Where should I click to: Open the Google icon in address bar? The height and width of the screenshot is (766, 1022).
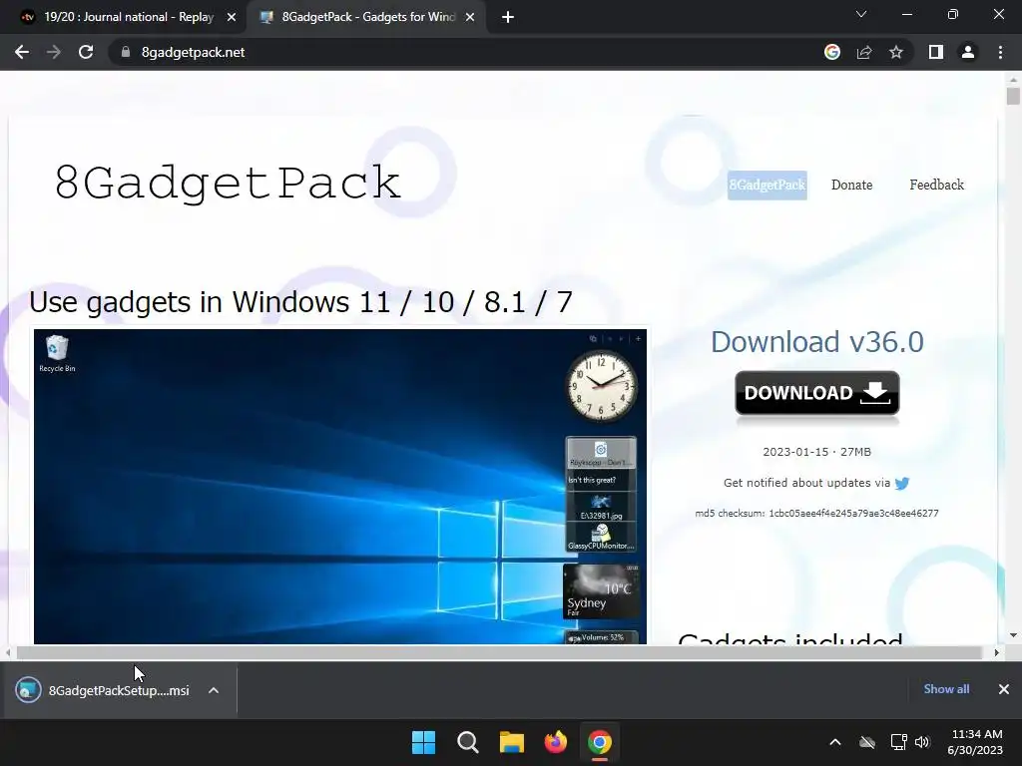click(x=831, y=52)
